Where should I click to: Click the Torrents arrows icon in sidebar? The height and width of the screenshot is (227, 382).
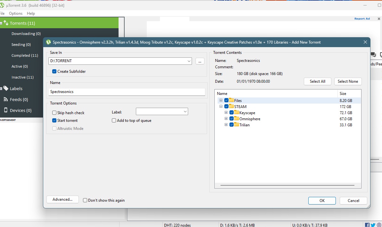pyautogui.click(x=6, y=23)
